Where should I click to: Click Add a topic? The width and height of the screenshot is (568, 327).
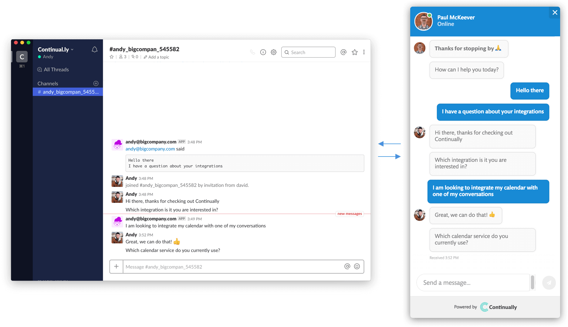(157, 57)
